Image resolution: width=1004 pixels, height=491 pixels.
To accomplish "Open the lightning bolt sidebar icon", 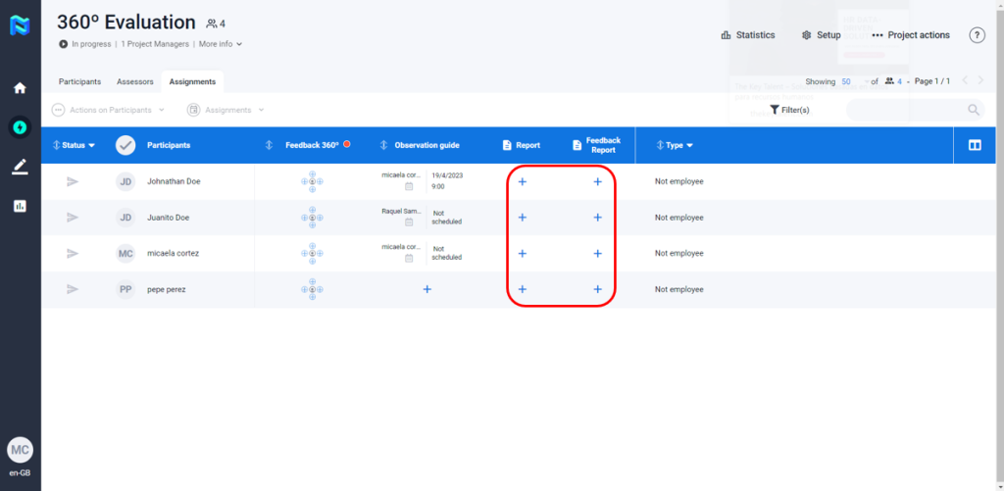I will pyautogui.click(x=20, y=126).
